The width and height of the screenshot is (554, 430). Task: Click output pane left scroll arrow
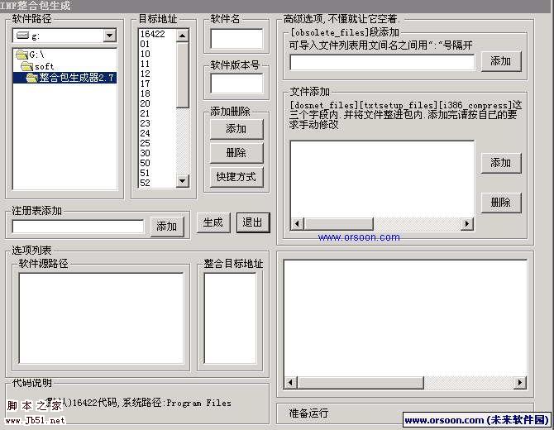tap(291, 383)
